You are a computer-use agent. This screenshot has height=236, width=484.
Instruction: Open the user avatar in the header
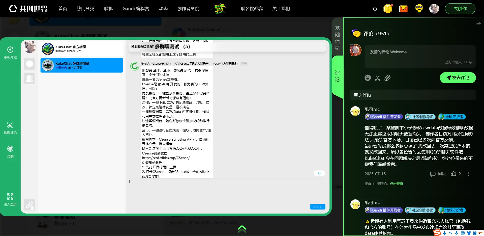tap(434, 9)
